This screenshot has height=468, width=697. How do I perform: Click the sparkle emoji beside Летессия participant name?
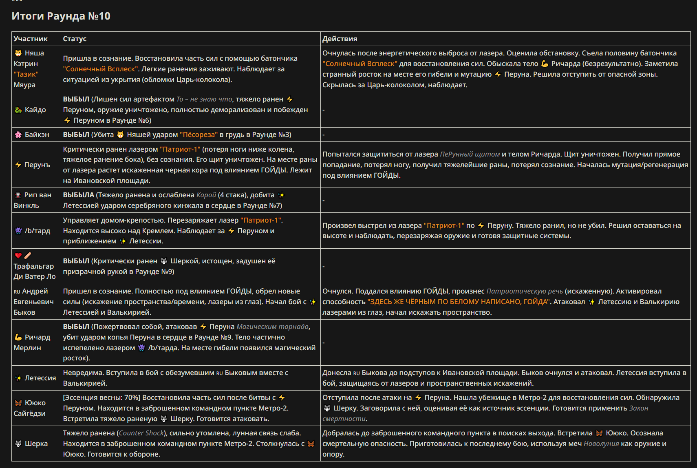coord(18,378)
